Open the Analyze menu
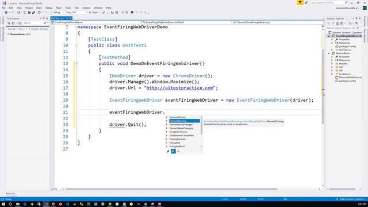This screenshot has height=207, width=368. tap(86, 7)
